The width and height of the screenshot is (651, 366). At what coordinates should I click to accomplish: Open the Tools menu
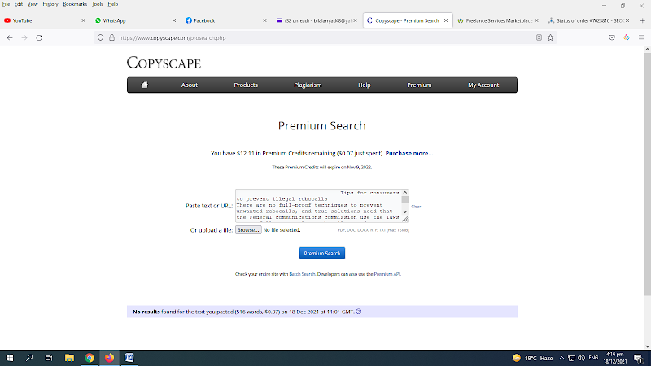click(97, 4)
